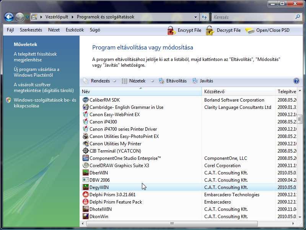
Task: Click the DegyWIN program icon
Action: coord(85,187)
